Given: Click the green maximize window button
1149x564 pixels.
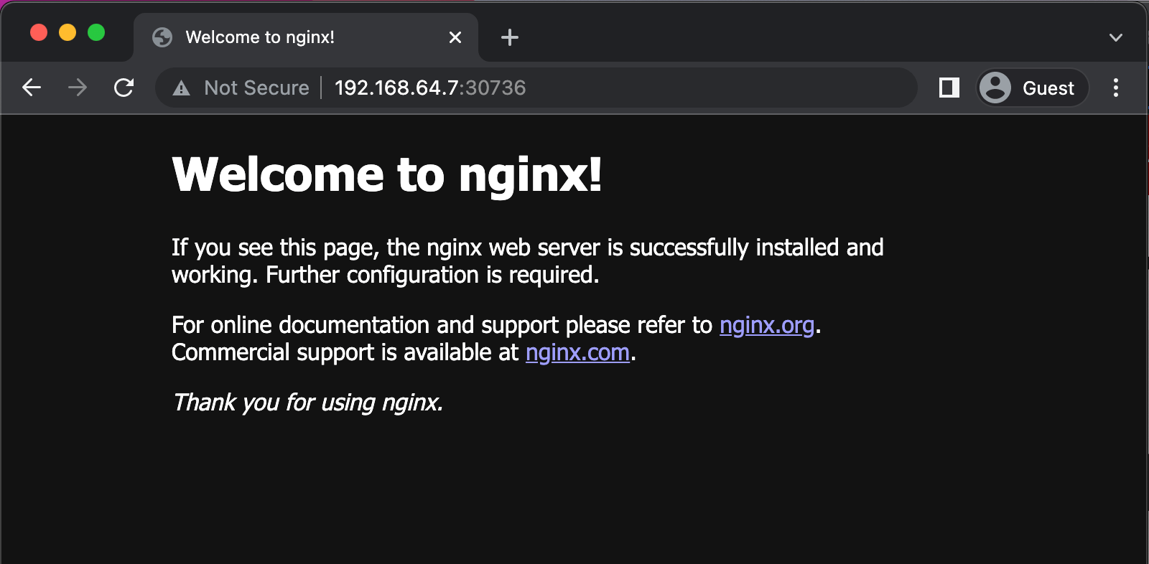Looking at the screenshot, I should click(x=96, y=32).
